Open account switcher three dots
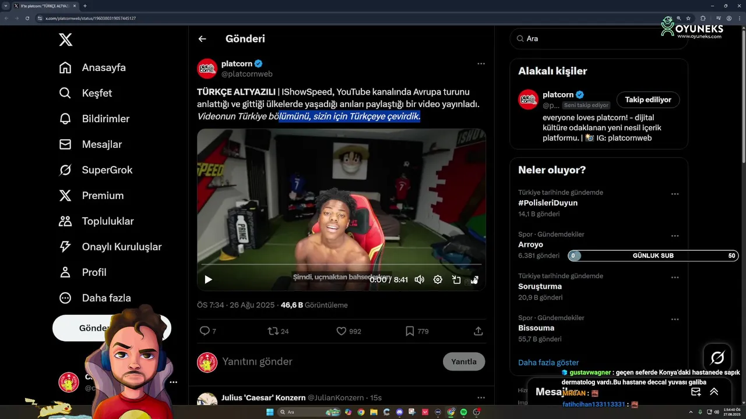746x419 pixels. (173, 382)
